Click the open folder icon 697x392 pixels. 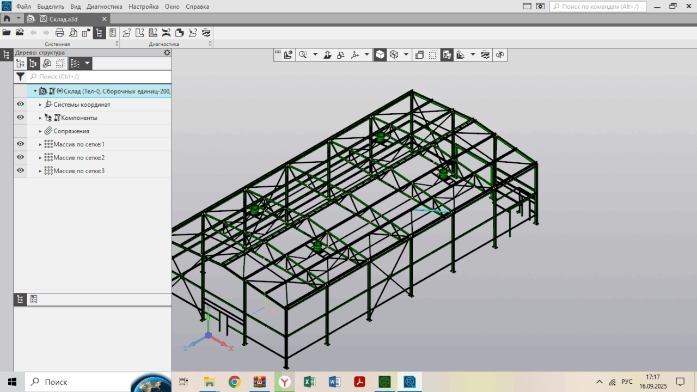pos(7,33)
